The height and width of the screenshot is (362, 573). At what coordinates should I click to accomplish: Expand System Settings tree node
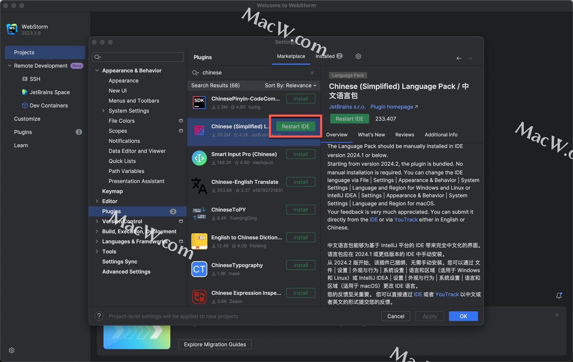[103, 111]
